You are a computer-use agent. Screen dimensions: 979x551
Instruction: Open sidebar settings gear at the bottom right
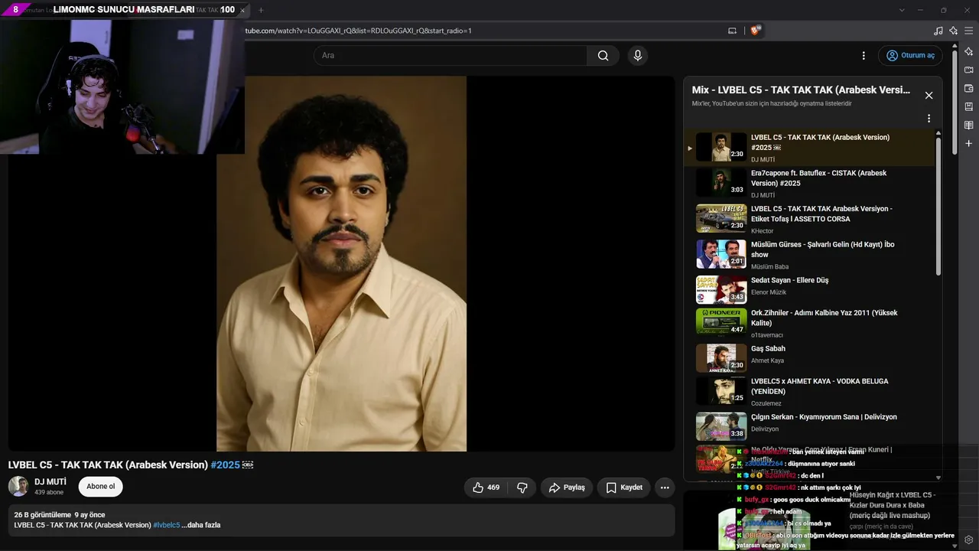[x=969, y=540]
